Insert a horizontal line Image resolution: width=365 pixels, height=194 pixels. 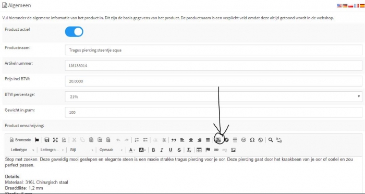pyautogui.click(x=235, y=140)
